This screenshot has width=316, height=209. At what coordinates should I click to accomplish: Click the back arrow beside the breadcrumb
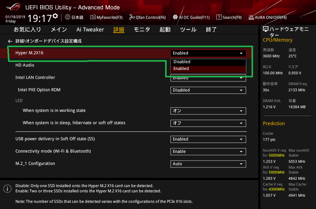(x=10, y=41)
